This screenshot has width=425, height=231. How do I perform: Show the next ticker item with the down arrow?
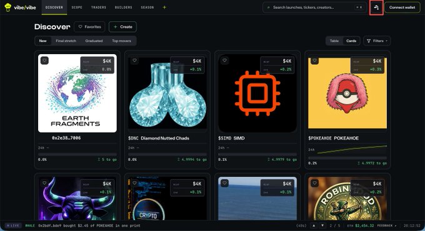(x=322, y=225)
